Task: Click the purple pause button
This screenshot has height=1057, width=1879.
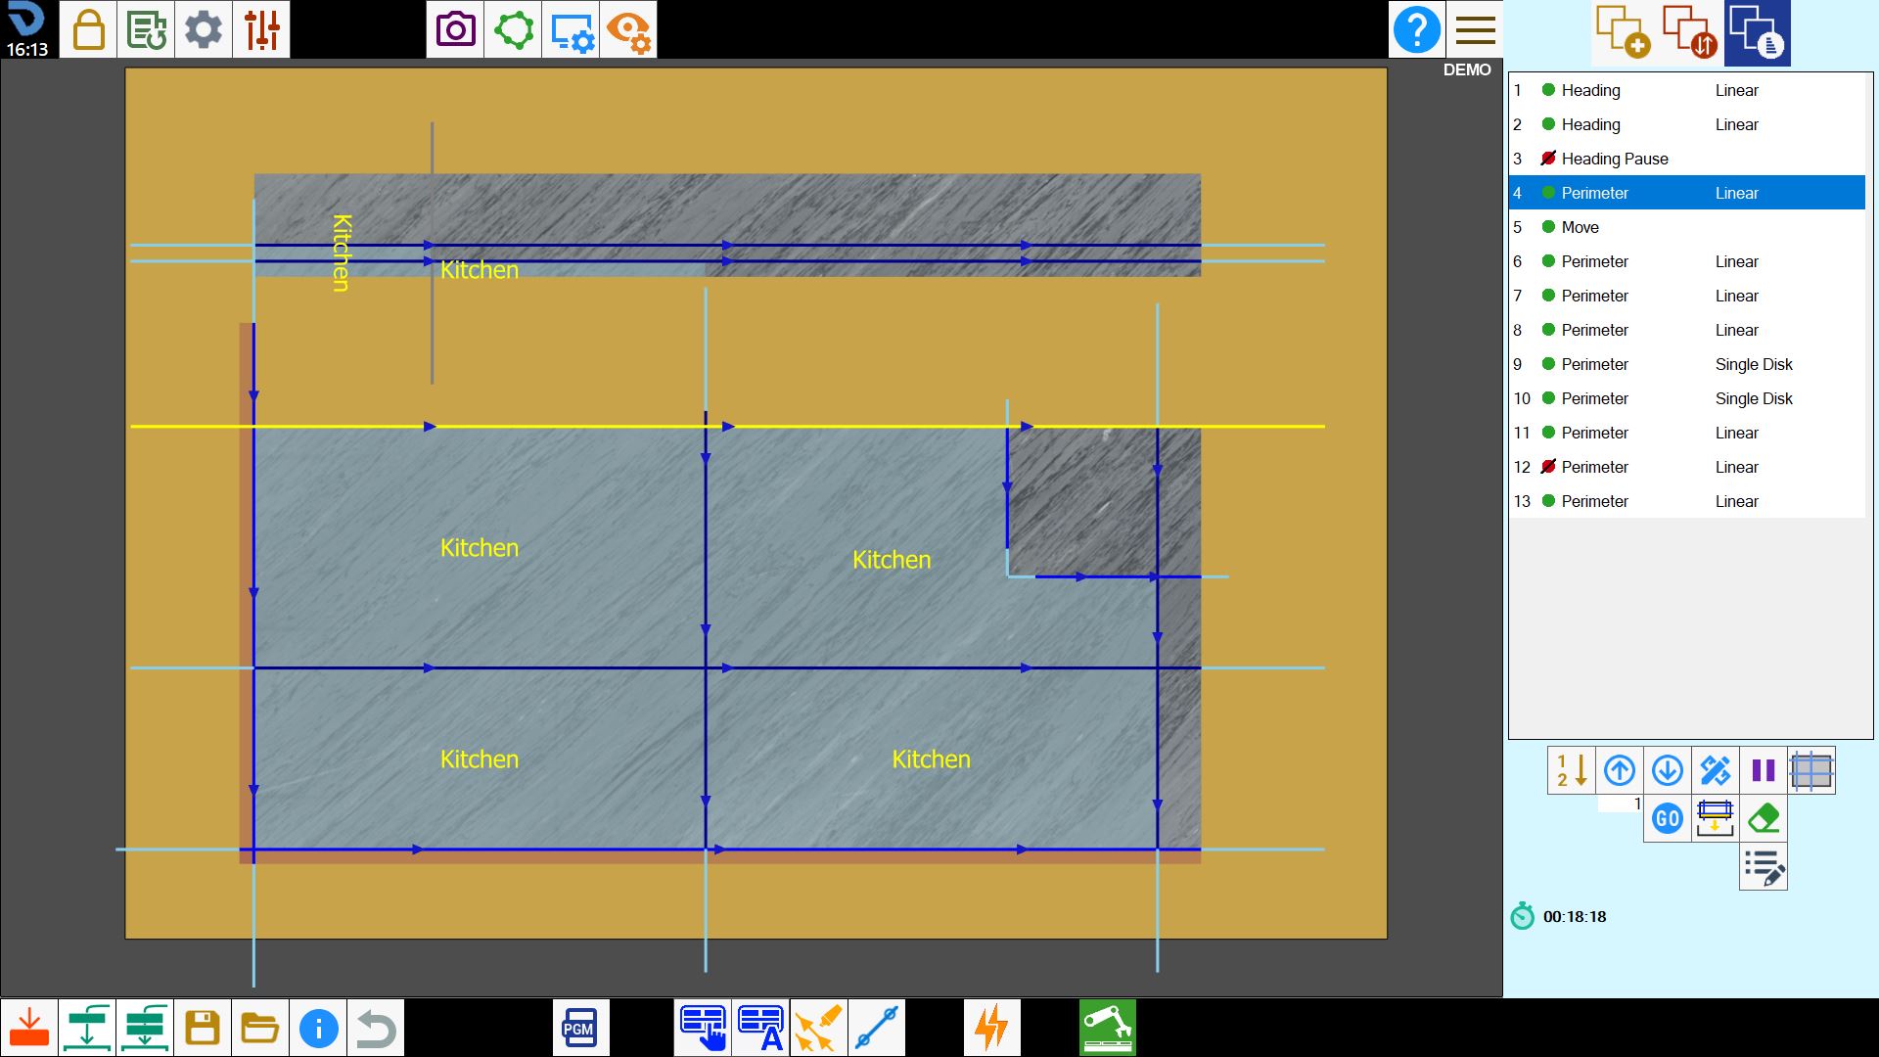Action: (x=1764, y=771)
